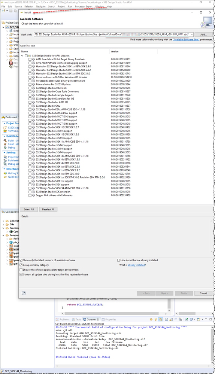Collapse the BCC_S32 project in Project Explorer
This screenshot has height=374, width=215.
click(3, 27)
